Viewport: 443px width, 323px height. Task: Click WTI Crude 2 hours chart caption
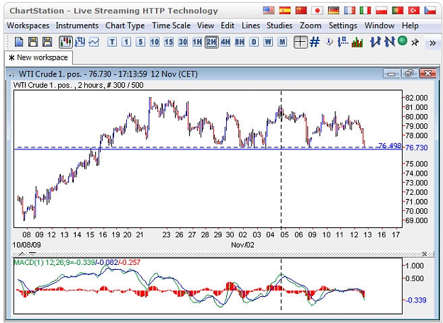(x=78, y=85)
